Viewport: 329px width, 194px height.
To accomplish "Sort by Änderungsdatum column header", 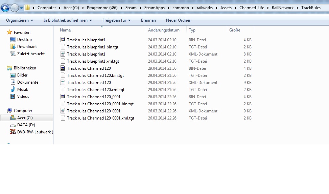I will point(164,30).
